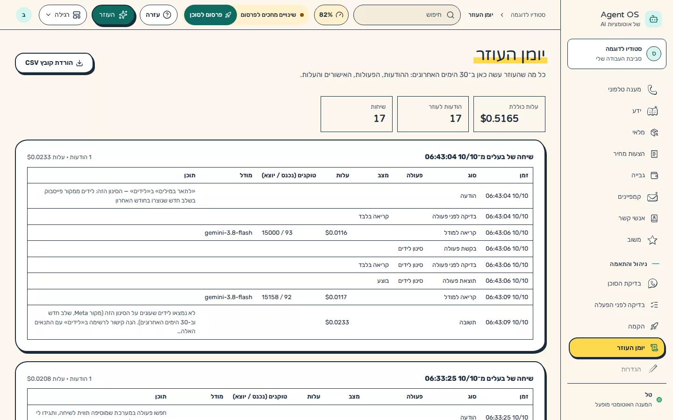Screen dimensions: 673x420
Task: Download the CSV file with הורדת קובץ CSV
Action: coord(54,63)
